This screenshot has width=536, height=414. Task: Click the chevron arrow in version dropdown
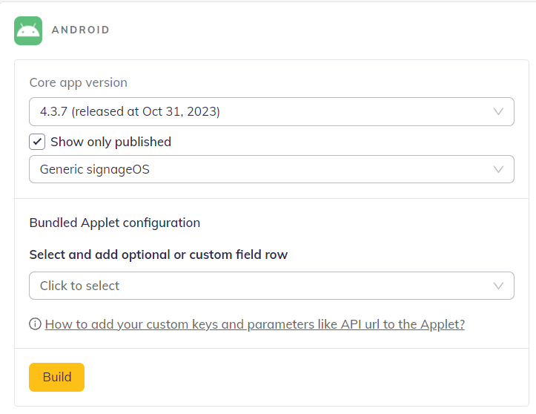click(x=499, y=112)
